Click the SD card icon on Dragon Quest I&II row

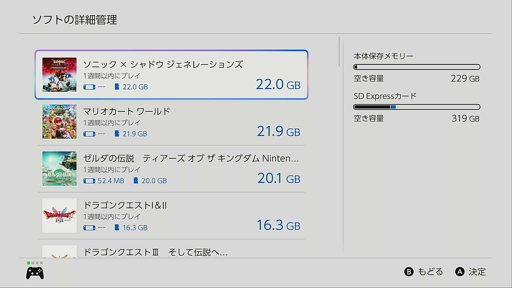[x=117, y=227]
